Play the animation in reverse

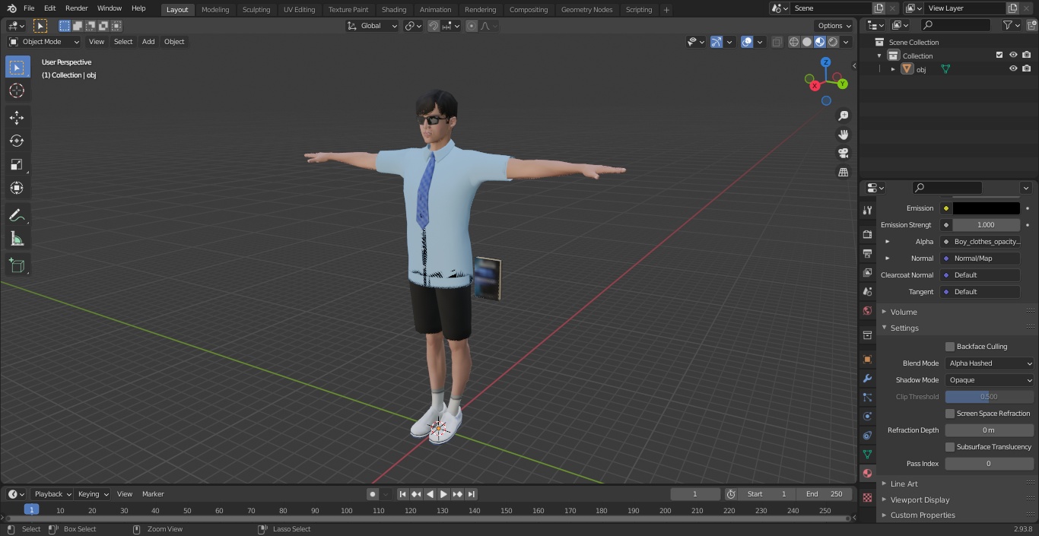(x=431, y=494)
